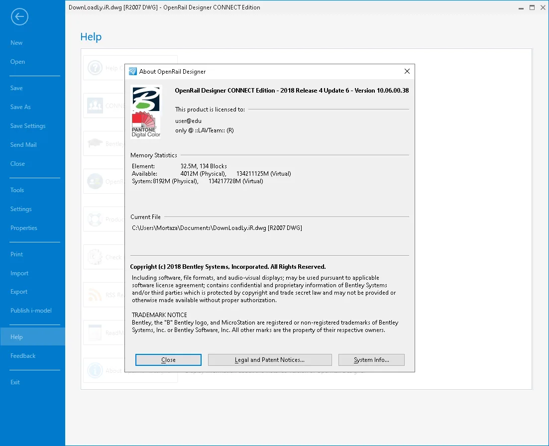Select Send Mail in sidebar
Viewport: 549px width, 446px height.
[x=23, y=144]
